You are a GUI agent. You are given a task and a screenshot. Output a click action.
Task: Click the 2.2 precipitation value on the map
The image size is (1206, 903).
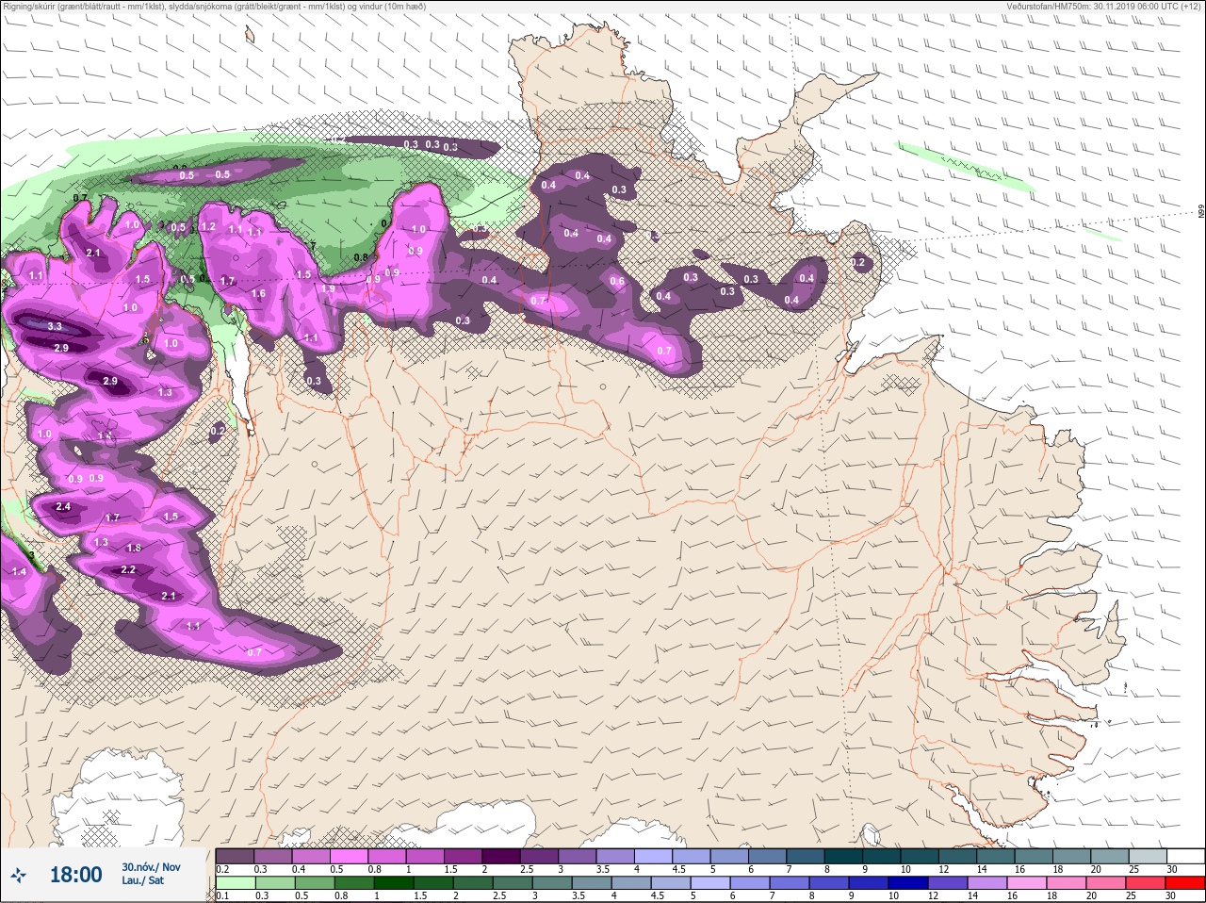coord(129,570)
